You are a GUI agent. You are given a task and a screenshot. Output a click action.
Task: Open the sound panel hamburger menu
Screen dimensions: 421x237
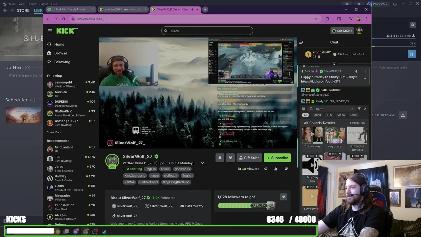tap(303, 109)
